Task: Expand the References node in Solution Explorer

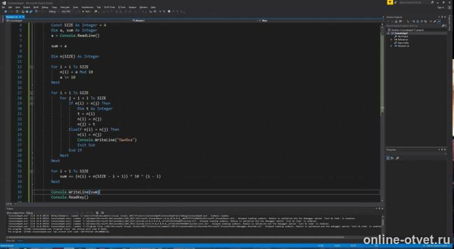Action: tap(392, 40)
